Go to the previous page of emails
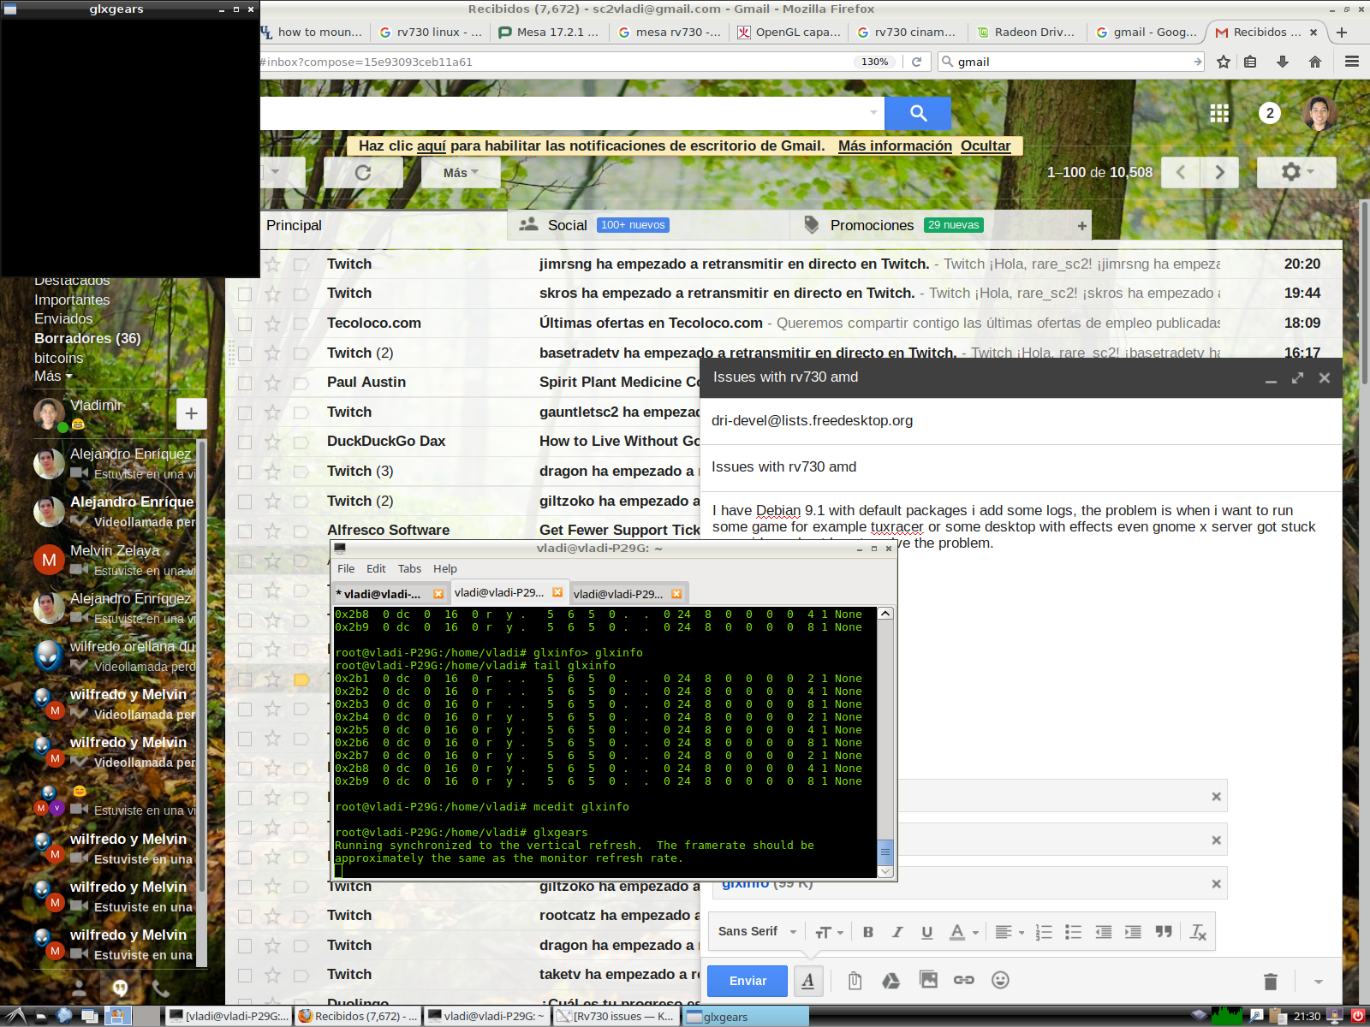Image resolution: width=1370 pixels, height=1027 pixels. [1181, 173]
